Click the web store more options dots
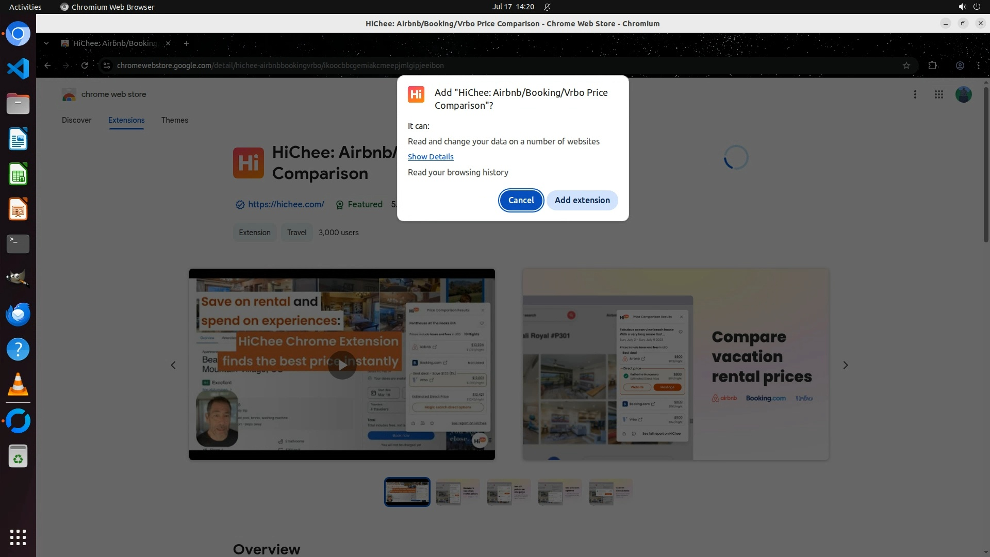This screenshot has width=990, height=557. click(915, 94)
